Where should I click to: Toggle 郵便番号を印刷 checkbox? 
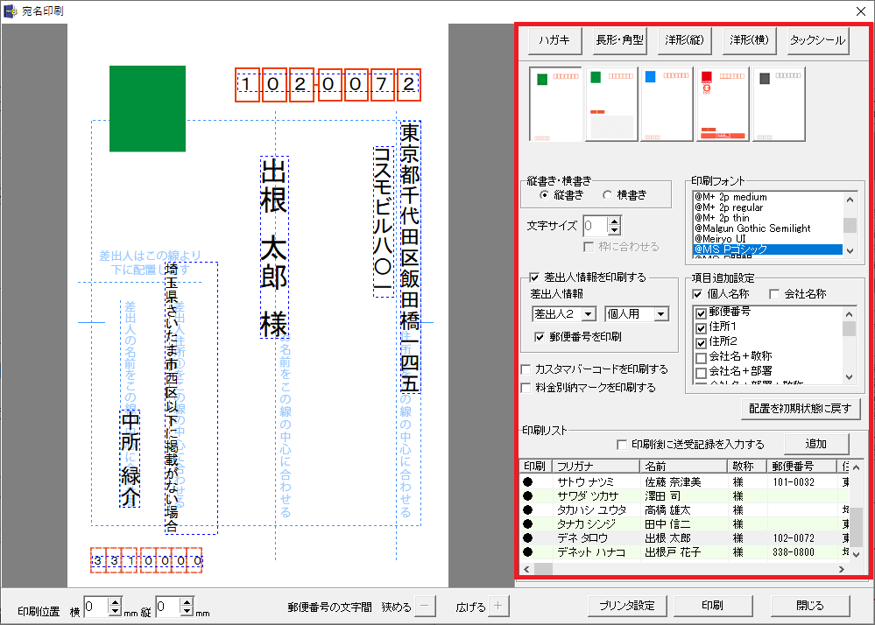point(540,337)
